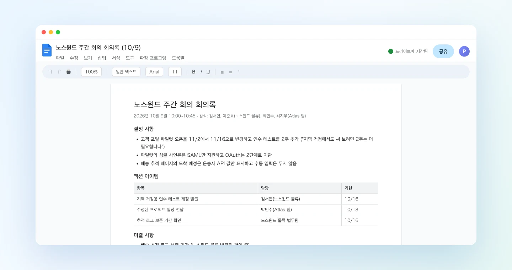Click the document title in the header
512x270 pixels.
coord(98,48)
